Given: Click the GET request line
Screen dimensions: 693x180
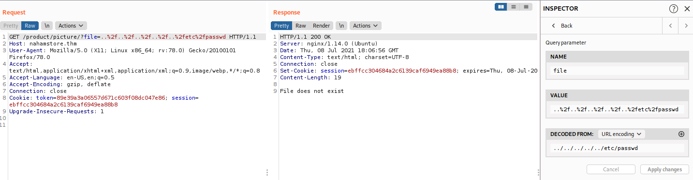Looking at the screenshot, I should coord(133,37).
